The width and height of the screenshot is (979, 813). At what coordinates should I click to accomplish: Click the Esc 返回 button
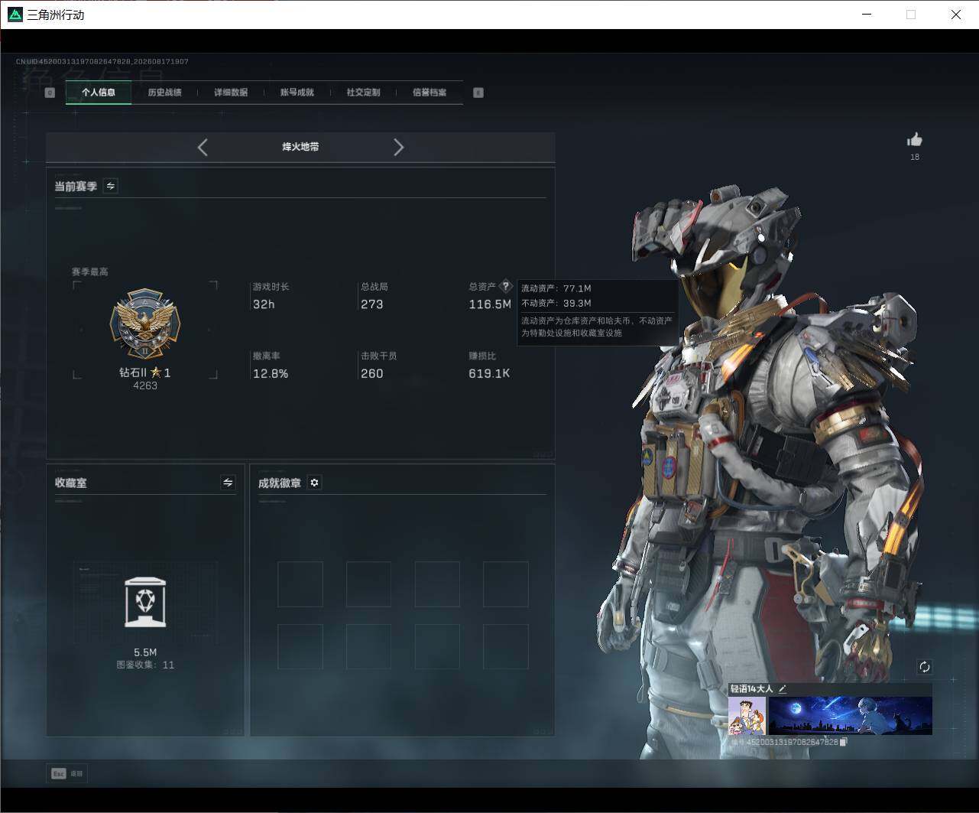(x=67, y=773)
